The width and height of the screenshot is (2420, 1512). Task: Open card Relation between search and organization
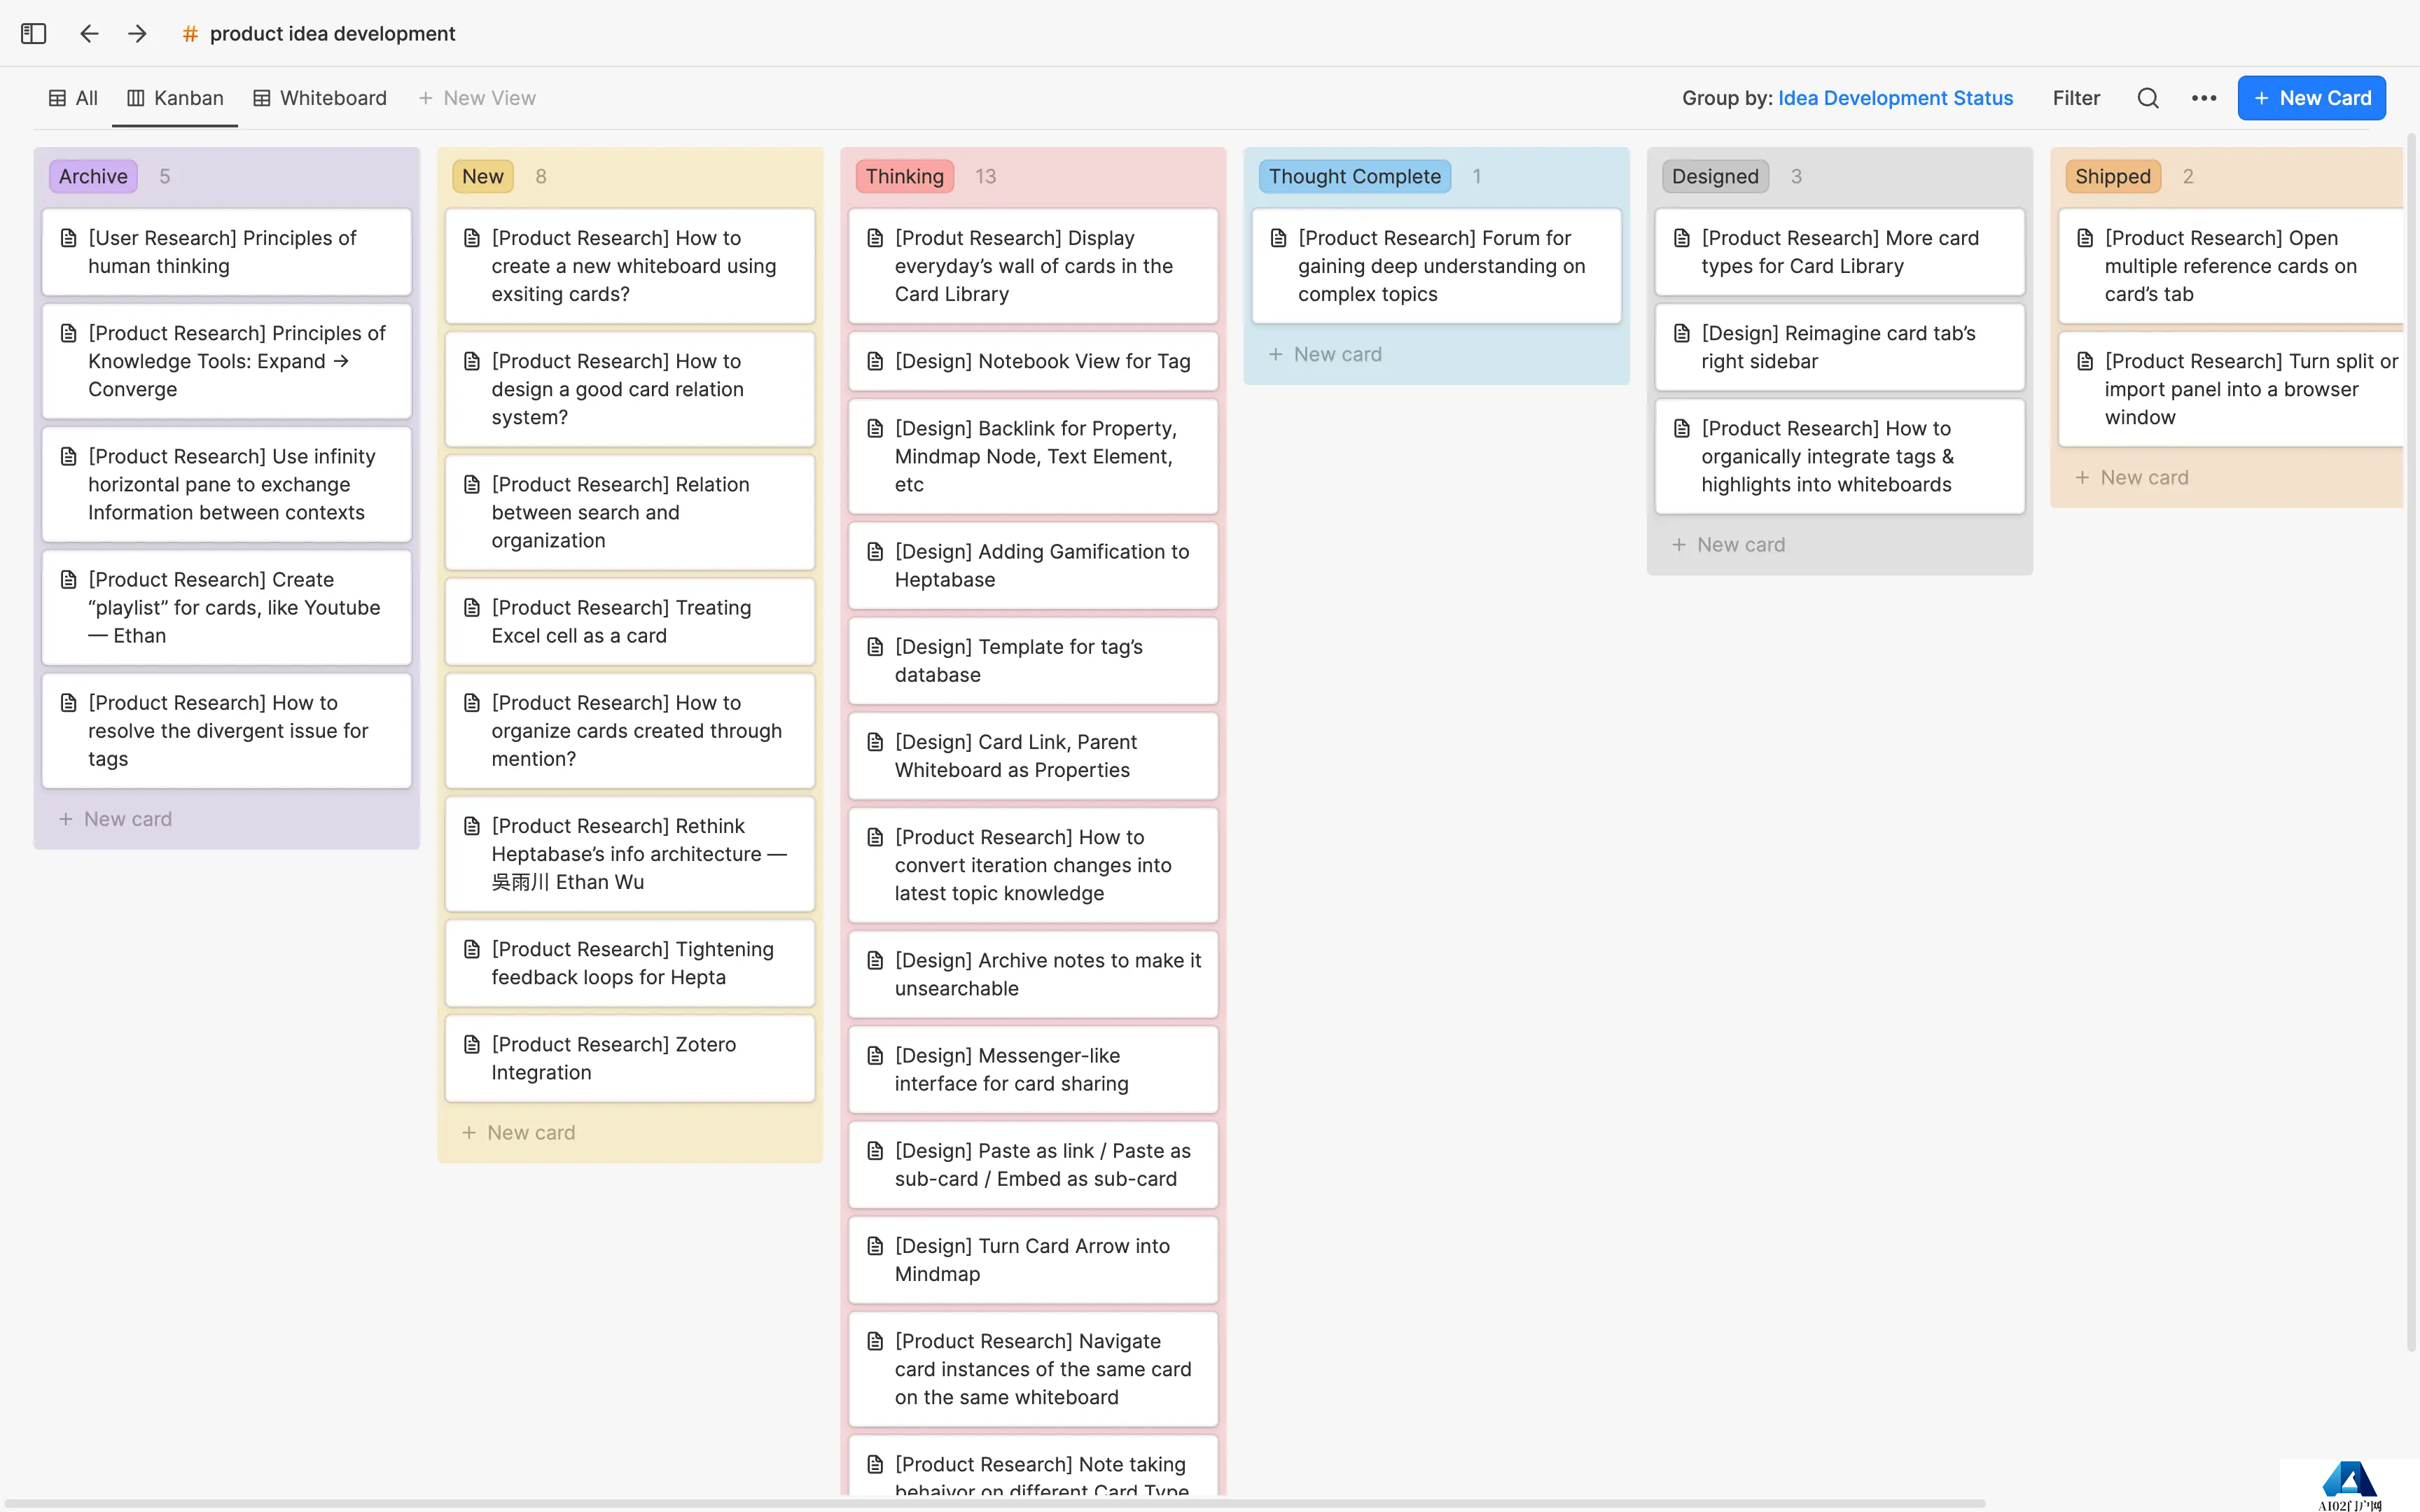tap(630, 512)
